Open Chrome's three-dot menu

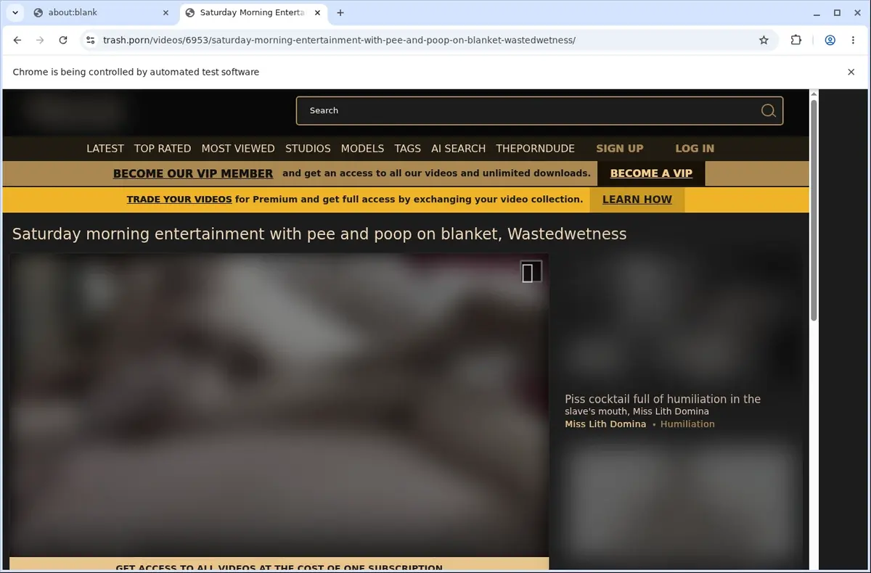[852, 41]
